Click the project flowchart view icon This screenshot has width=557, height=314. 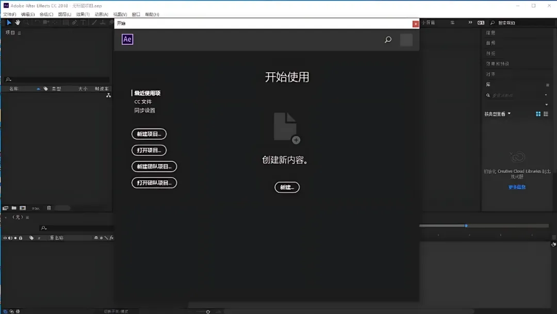click(108, 95)
